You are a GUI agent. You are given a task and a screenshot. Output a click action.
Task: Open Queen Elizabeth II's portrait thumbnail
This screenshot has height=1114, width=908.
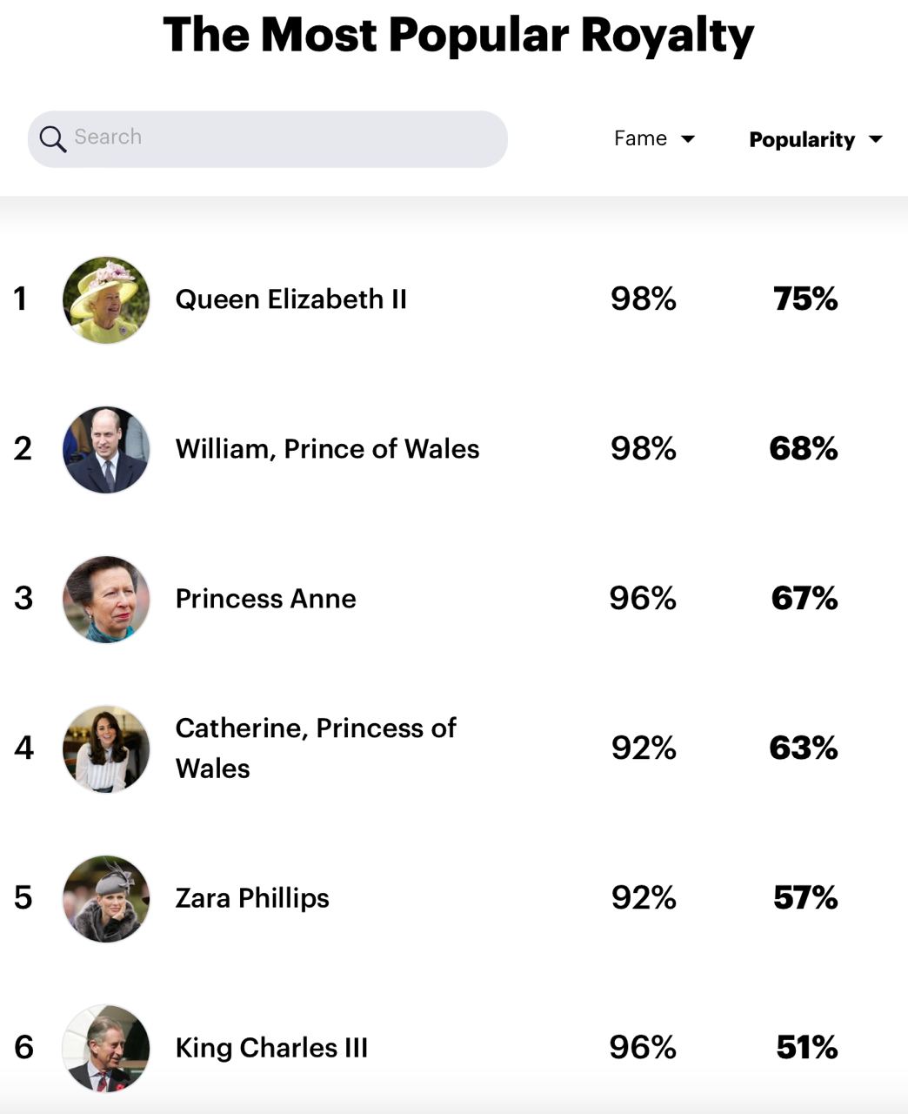click(106, 299)
